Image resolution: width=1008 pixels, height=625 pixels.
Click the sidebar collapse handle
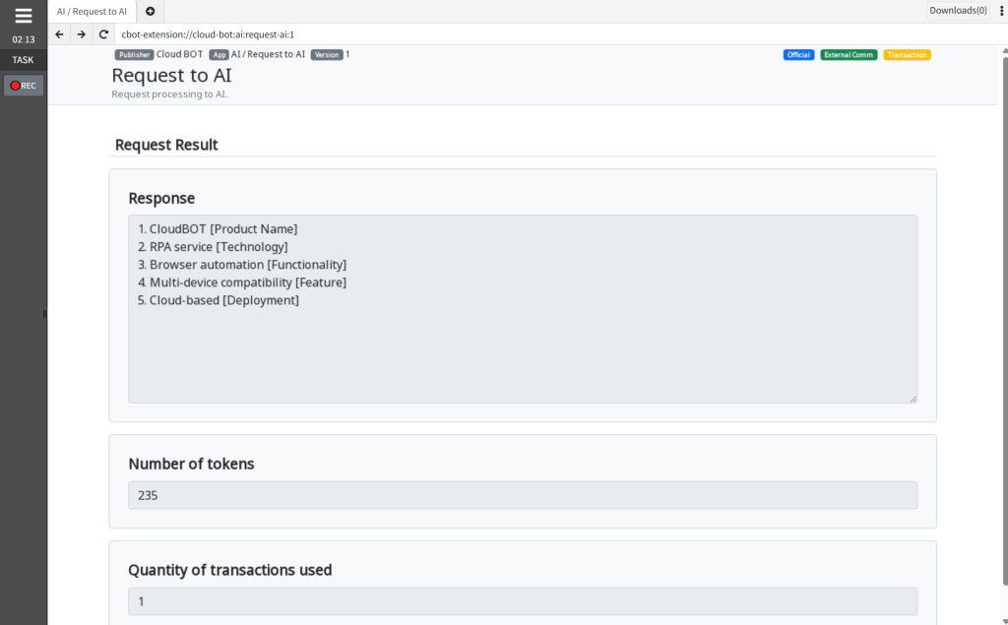pyautogui.click(x=44, y=314)
